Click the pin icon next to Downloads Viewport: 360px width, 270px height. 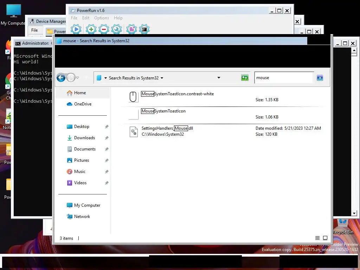[107, 138]
